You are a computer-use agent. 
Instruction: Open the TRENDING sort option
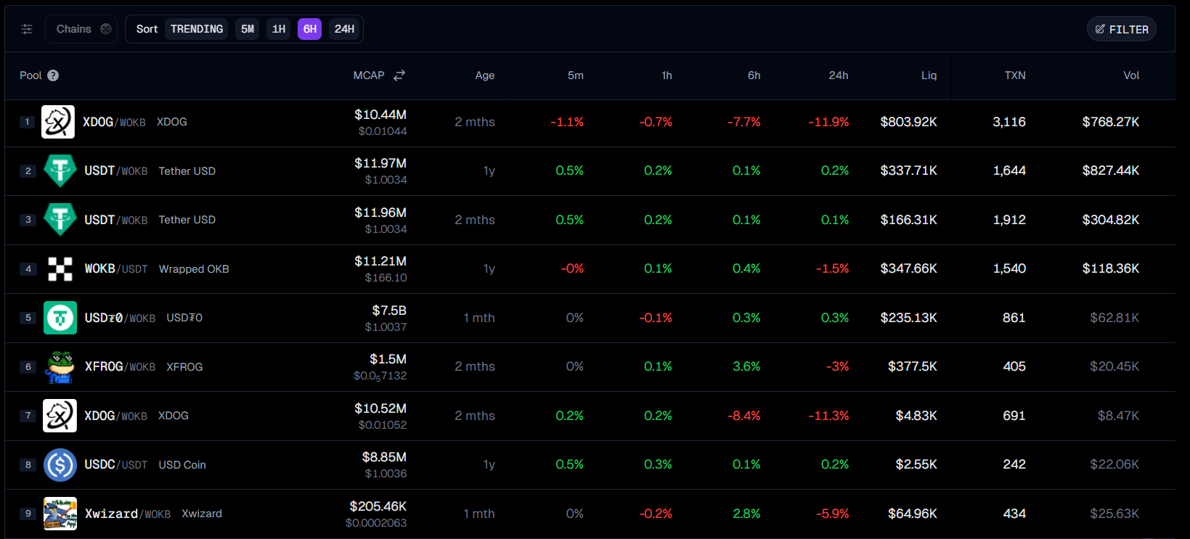click(x=197, y=29)
